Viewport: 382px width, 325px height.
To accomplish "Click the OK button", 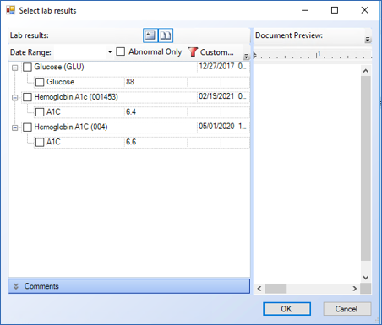I will coord(286,309).
